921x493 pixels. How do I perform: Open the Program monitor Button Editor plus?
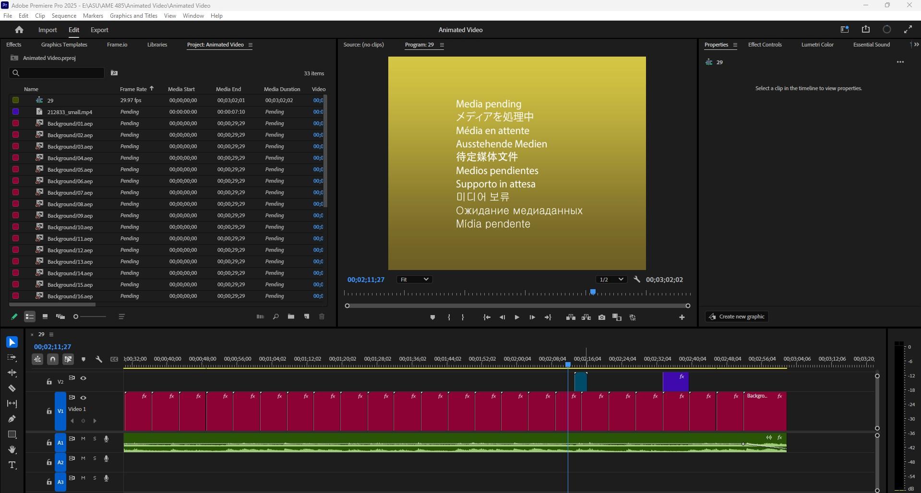[682, 317]
